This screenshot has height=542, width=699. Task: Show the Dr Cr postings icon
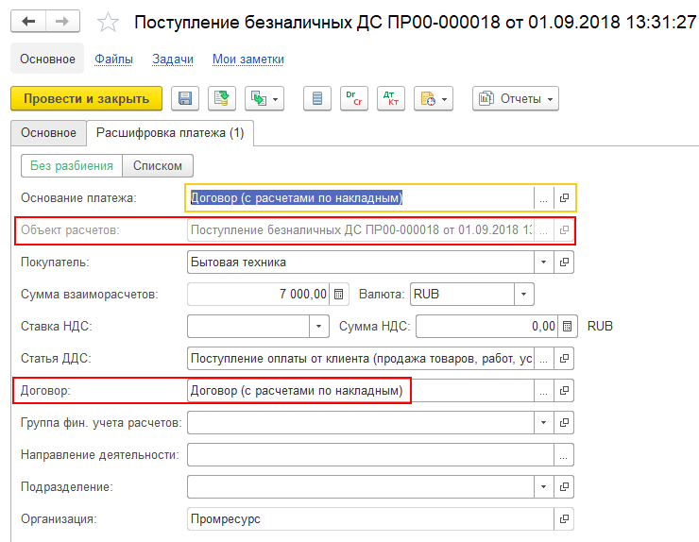[354, 98]
